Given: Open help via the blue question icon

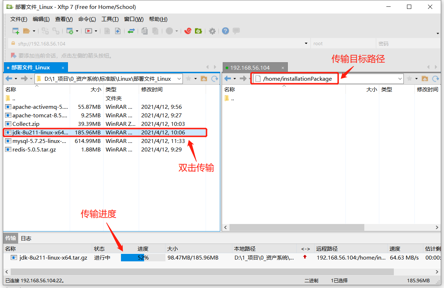Looking at the screenshot, I should pos(225,31).
